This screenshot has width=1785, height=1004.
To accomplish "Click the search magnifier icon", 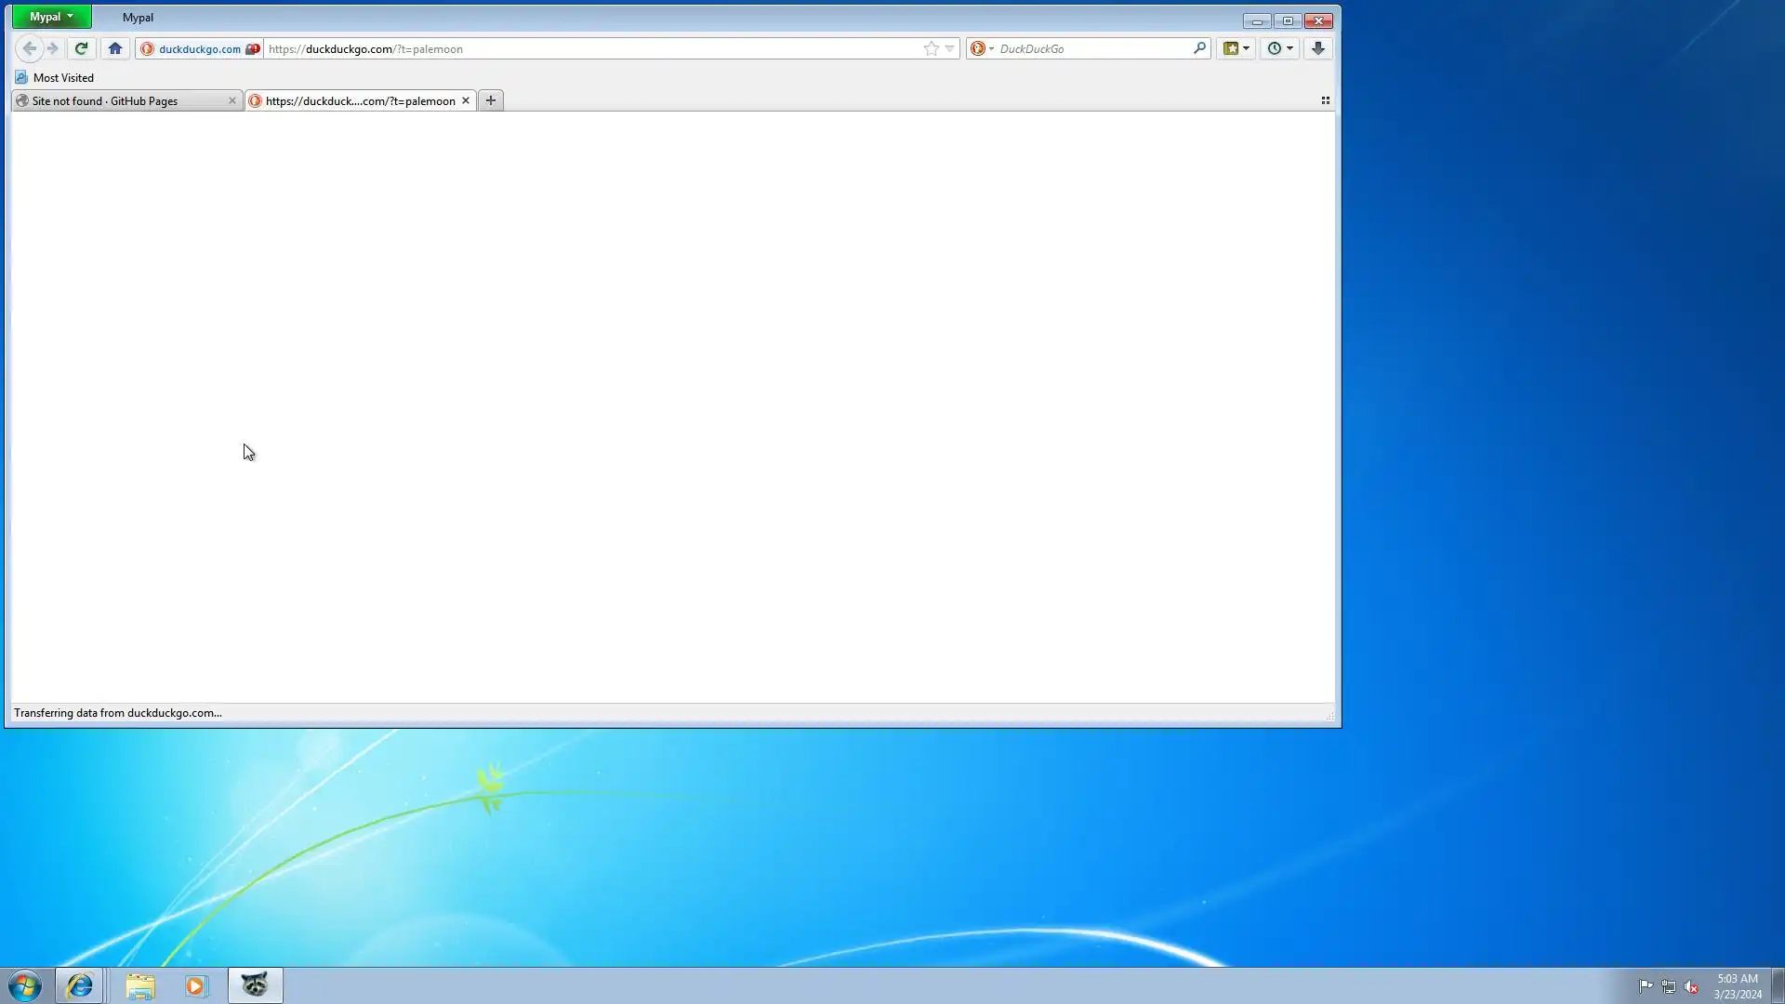I will pyautogui.click(x=1199, y=48).
